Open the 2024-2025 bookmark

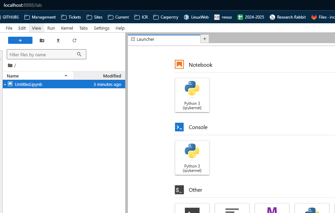251,17
